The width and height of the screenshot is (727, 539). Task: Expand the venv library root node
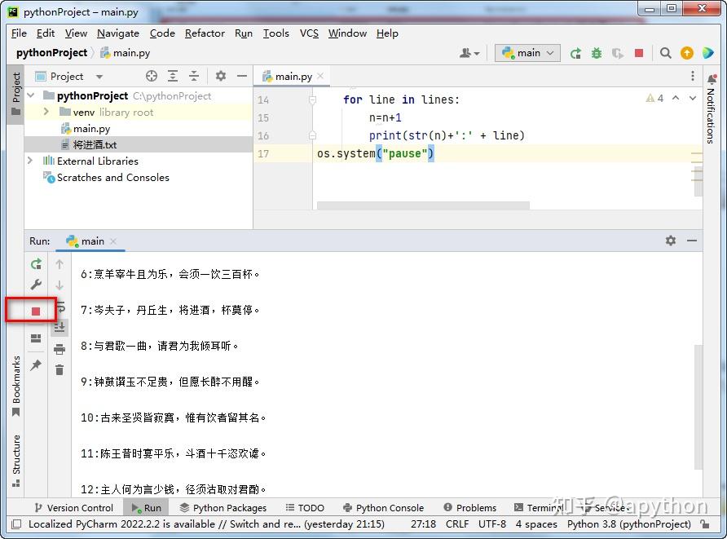46,112
